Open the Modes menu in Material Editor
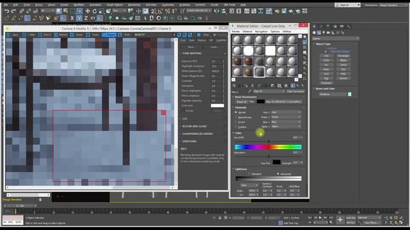Screen dimensions: 410x230 click(236, 31)
